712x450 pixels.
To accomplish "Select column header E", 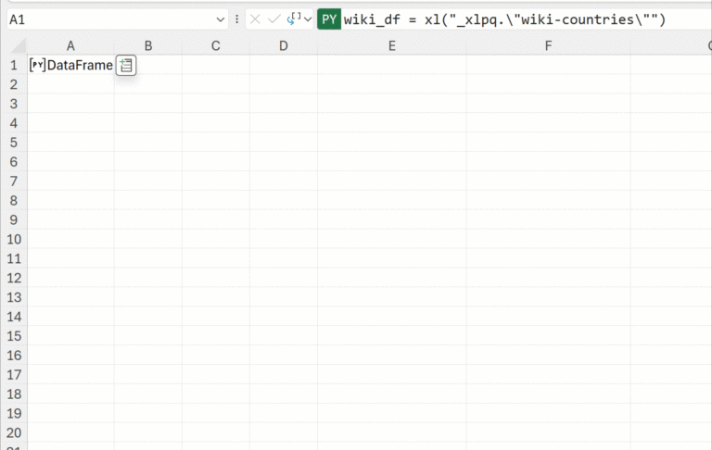I will [x=392, y=45].
